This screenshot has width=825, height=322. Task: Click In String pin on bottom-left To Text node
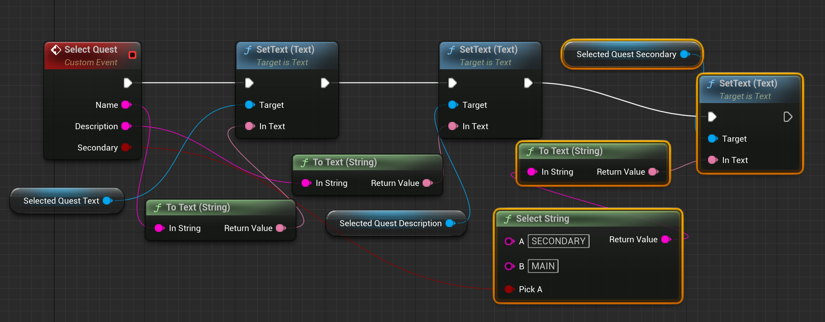coord(160,228)
